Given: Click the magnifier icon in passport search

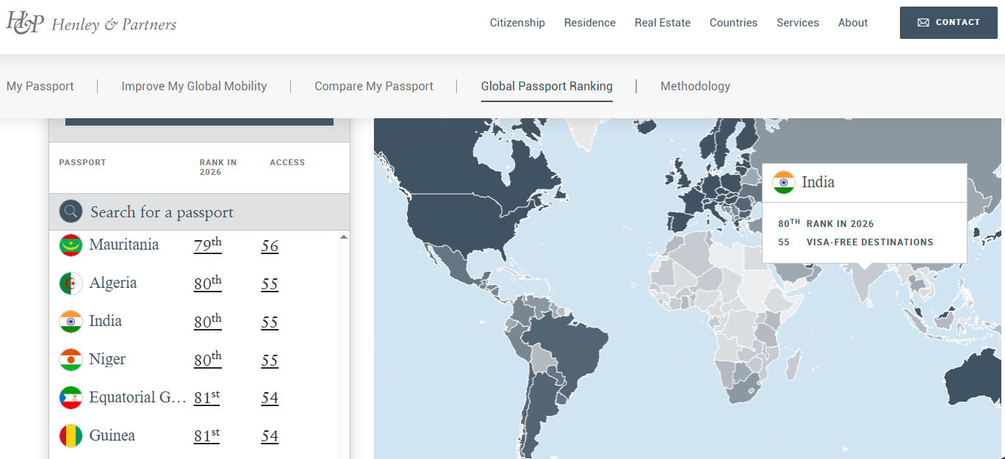Looking at the screenshot, I should pyautogui.click(x=71, y=212).
